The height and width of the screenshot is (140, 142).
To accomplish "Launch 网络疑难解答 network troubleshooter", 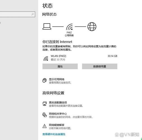I will [57, 125].
